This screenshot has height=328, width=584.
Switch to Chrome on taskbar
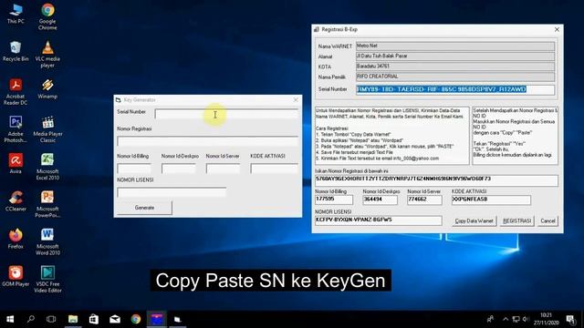click(136, 319)
